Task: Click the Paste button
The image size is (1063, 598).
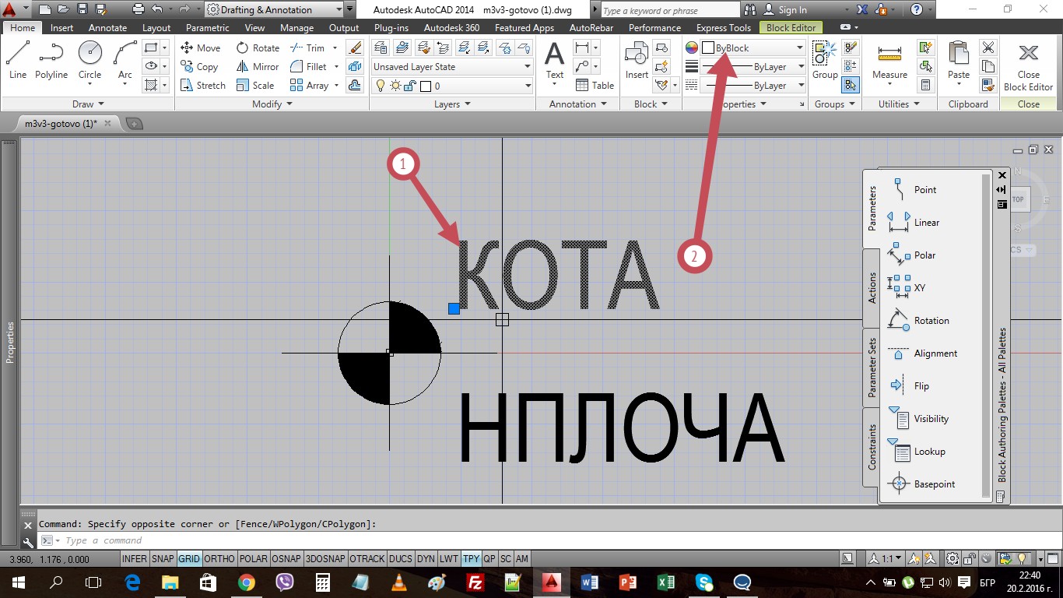Action: 959,61
